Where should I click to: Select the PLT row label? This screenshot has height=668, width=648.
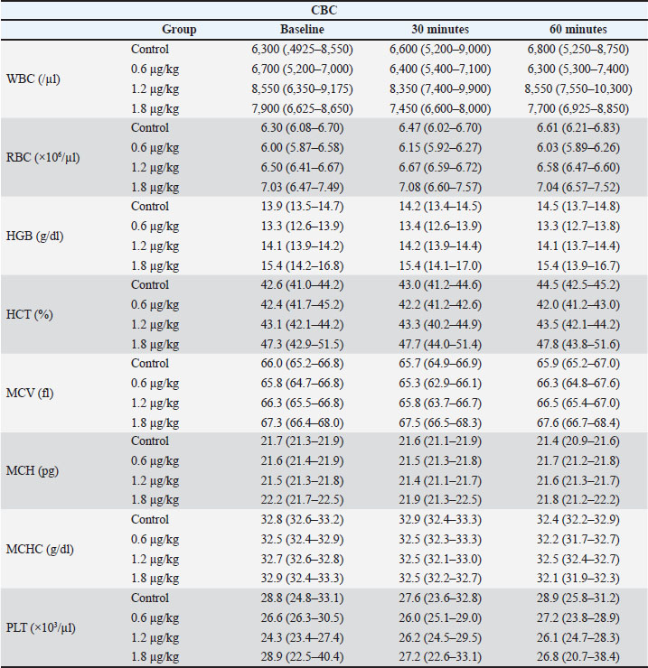click(x=41, y=627)
